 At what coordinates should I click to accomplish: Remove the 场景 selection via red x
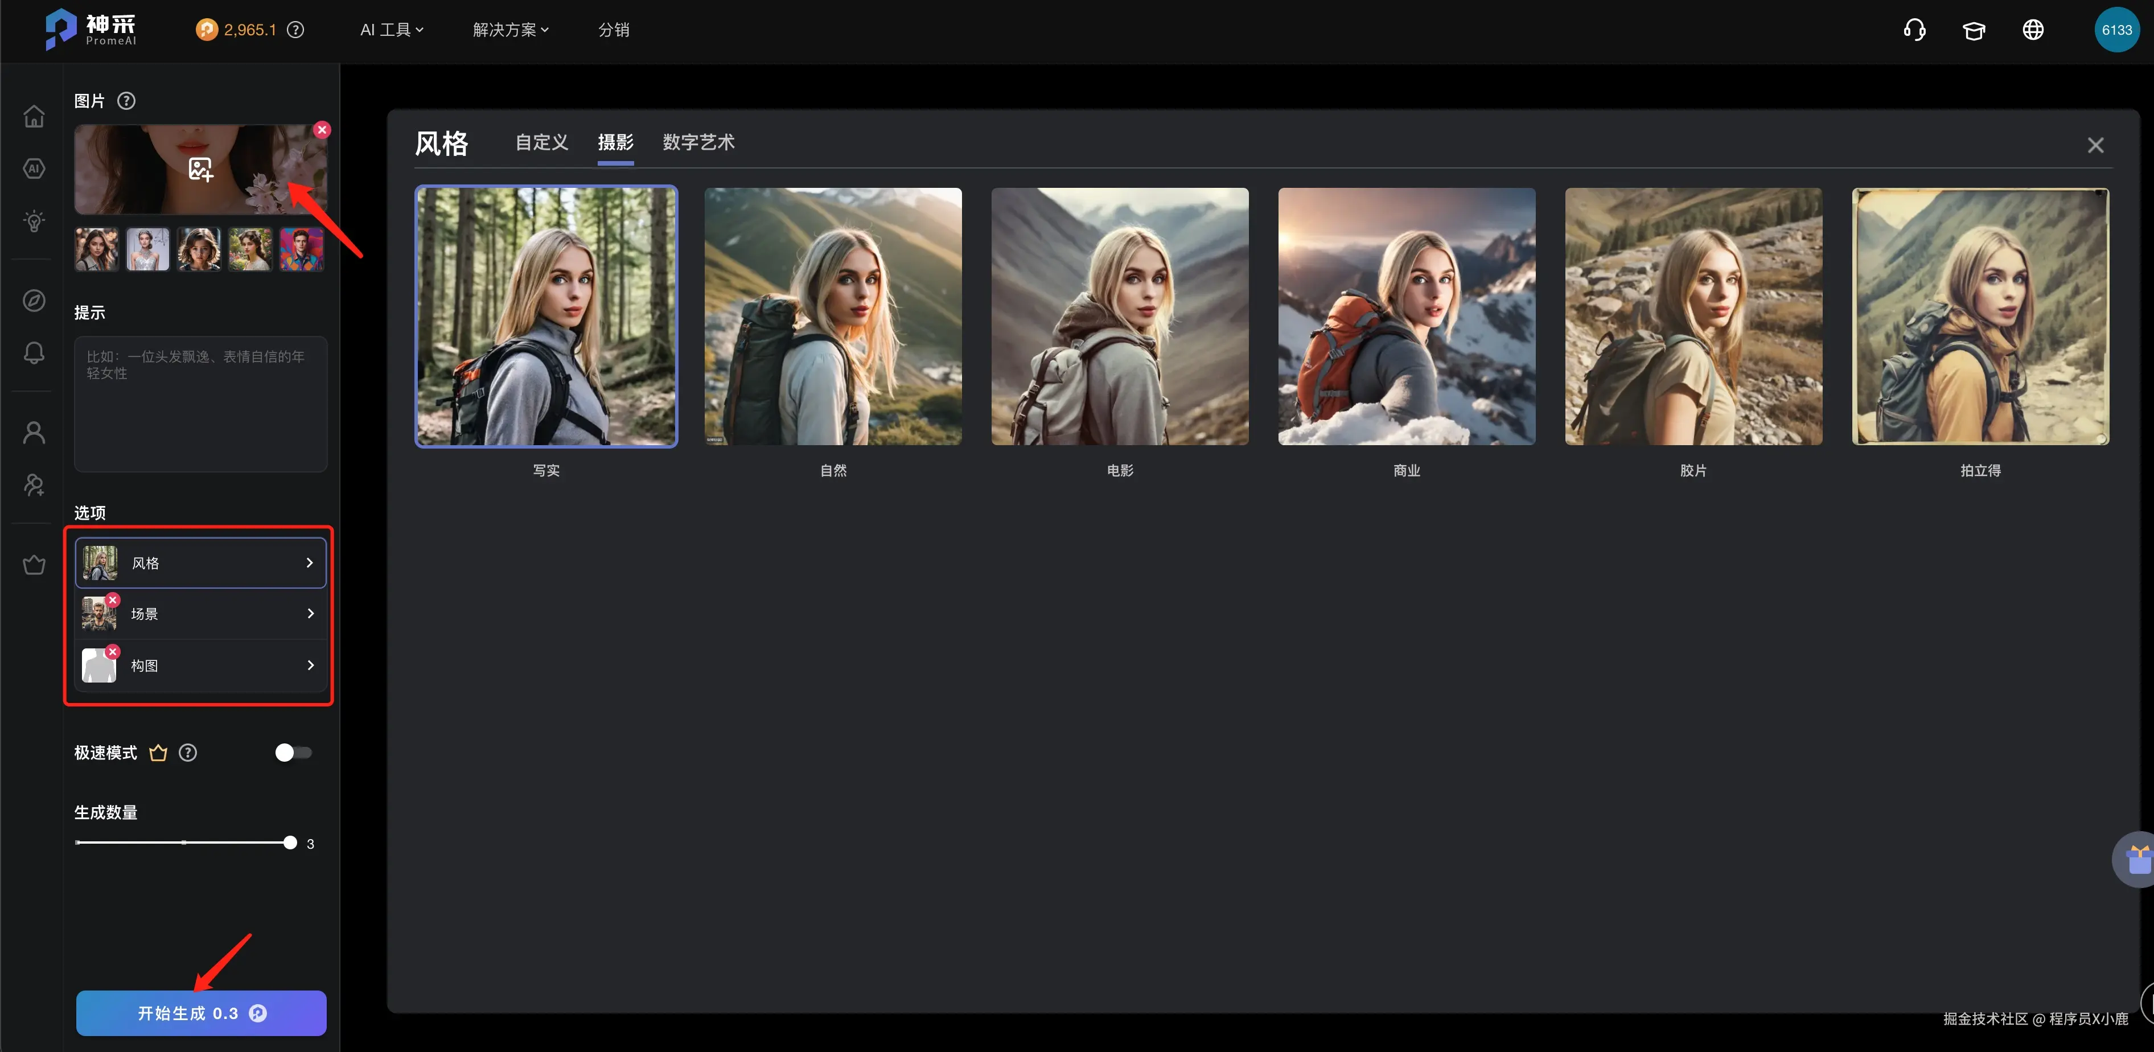[113, 599]
